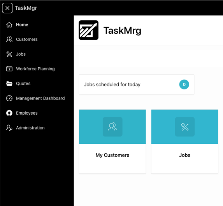This screenshot has width=223, height=206.
Task: Click the TaskMgr app name in header
Action: coord(26,8)
